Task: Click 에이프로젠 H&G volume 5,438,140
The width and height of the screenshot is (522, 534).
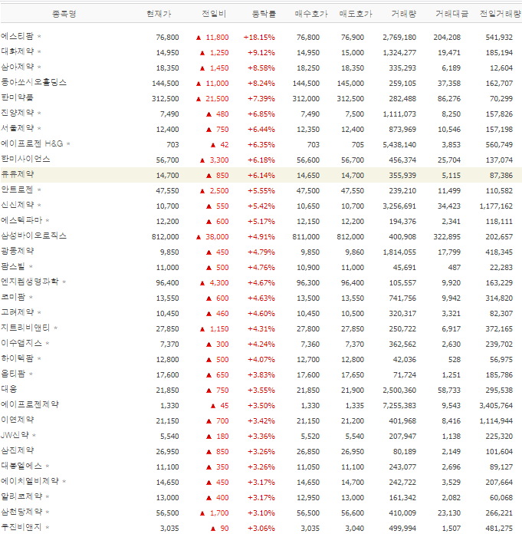Action: 399,145
